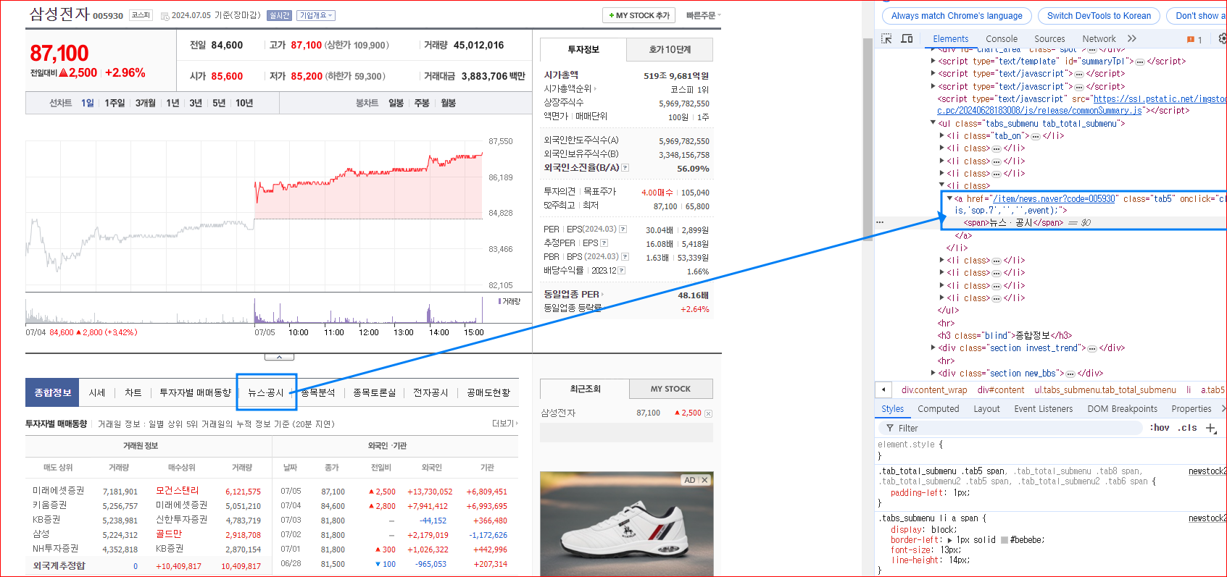Expand the li class tab_on node

tap(941, 135)
